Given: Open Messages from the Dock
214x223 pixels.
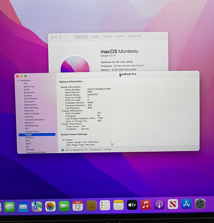Looking at the screenshot, I should 9,207.
